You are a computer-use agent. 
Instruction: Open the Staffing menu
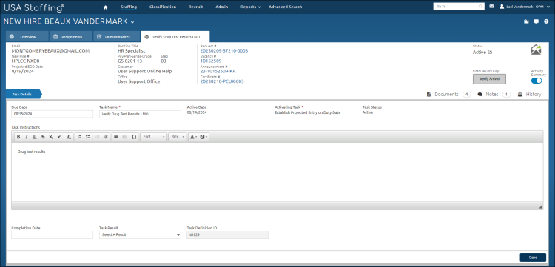[129, 7]
